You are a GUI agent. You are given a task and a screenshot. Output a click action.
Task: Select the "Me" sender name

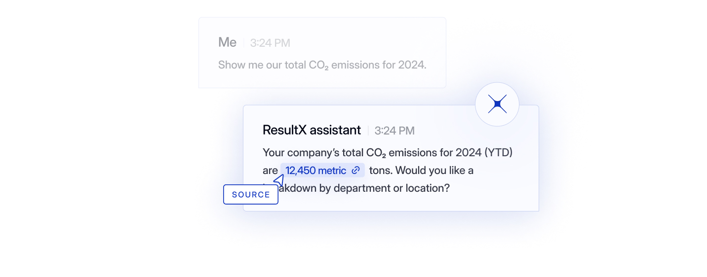coord(227,42)
